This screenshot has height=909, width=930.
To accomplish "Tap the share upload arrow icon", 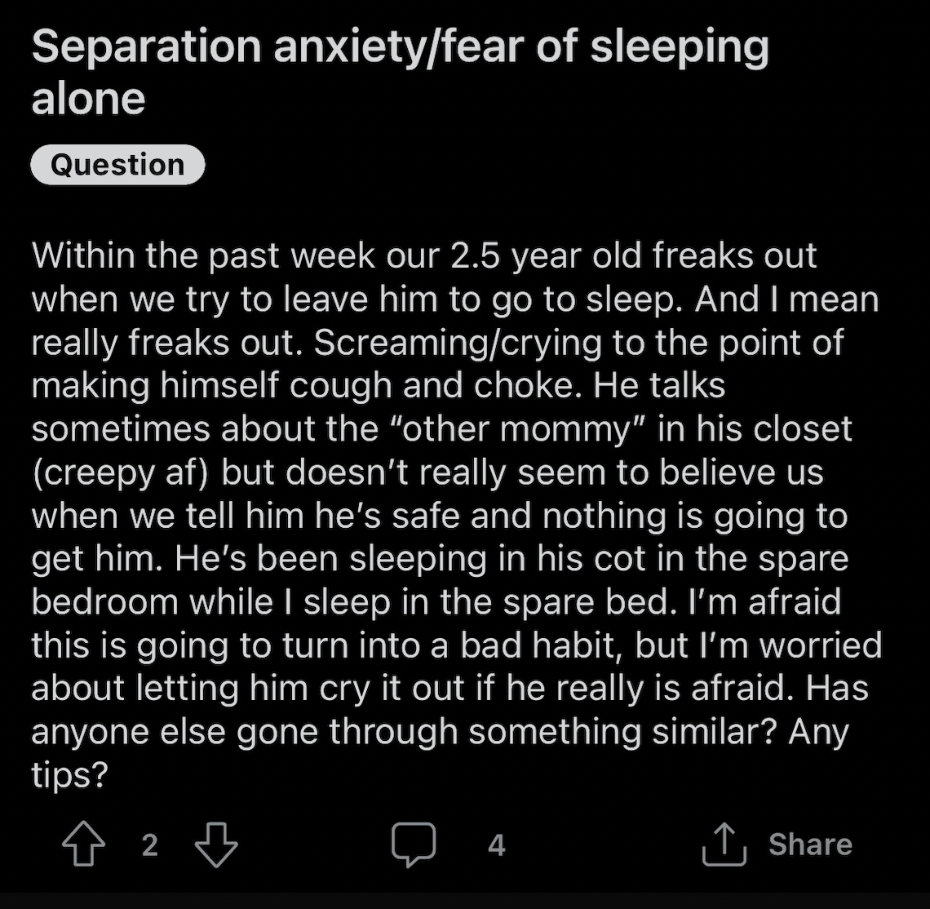I will pyautogui.click(x=724, y=844).
